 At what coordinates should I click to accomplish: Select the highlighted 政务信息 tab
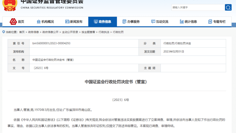(103, 22)
